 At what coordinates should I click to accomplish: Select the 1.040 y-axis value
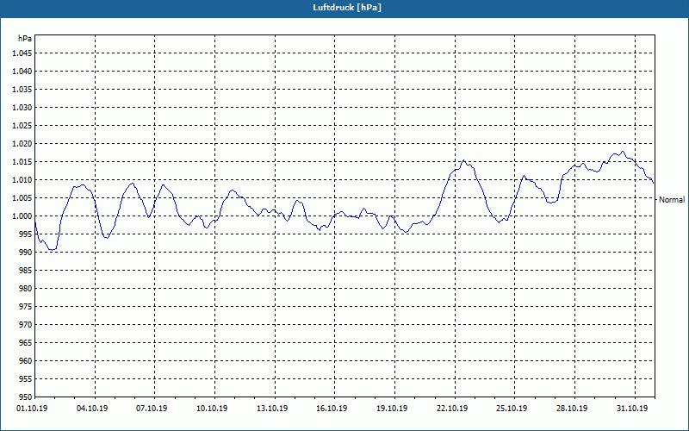22,72
